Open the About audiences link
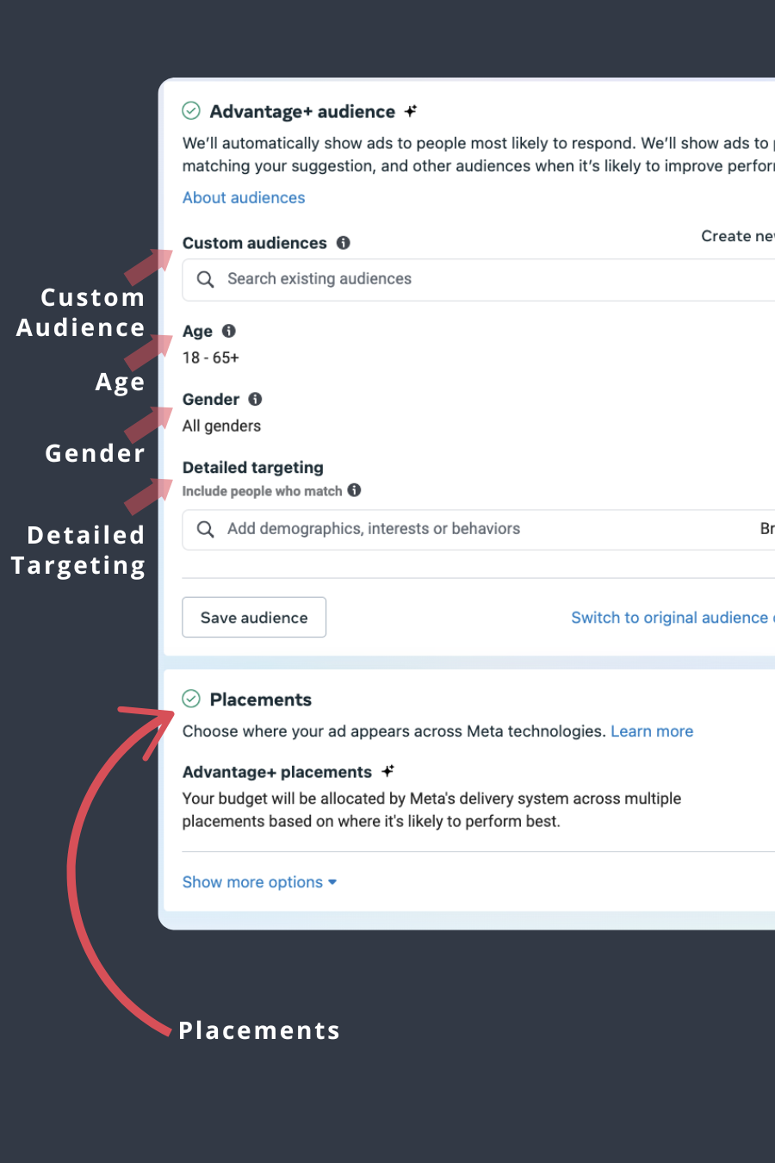Screen dimensions: 775x1163 (244, 197)
